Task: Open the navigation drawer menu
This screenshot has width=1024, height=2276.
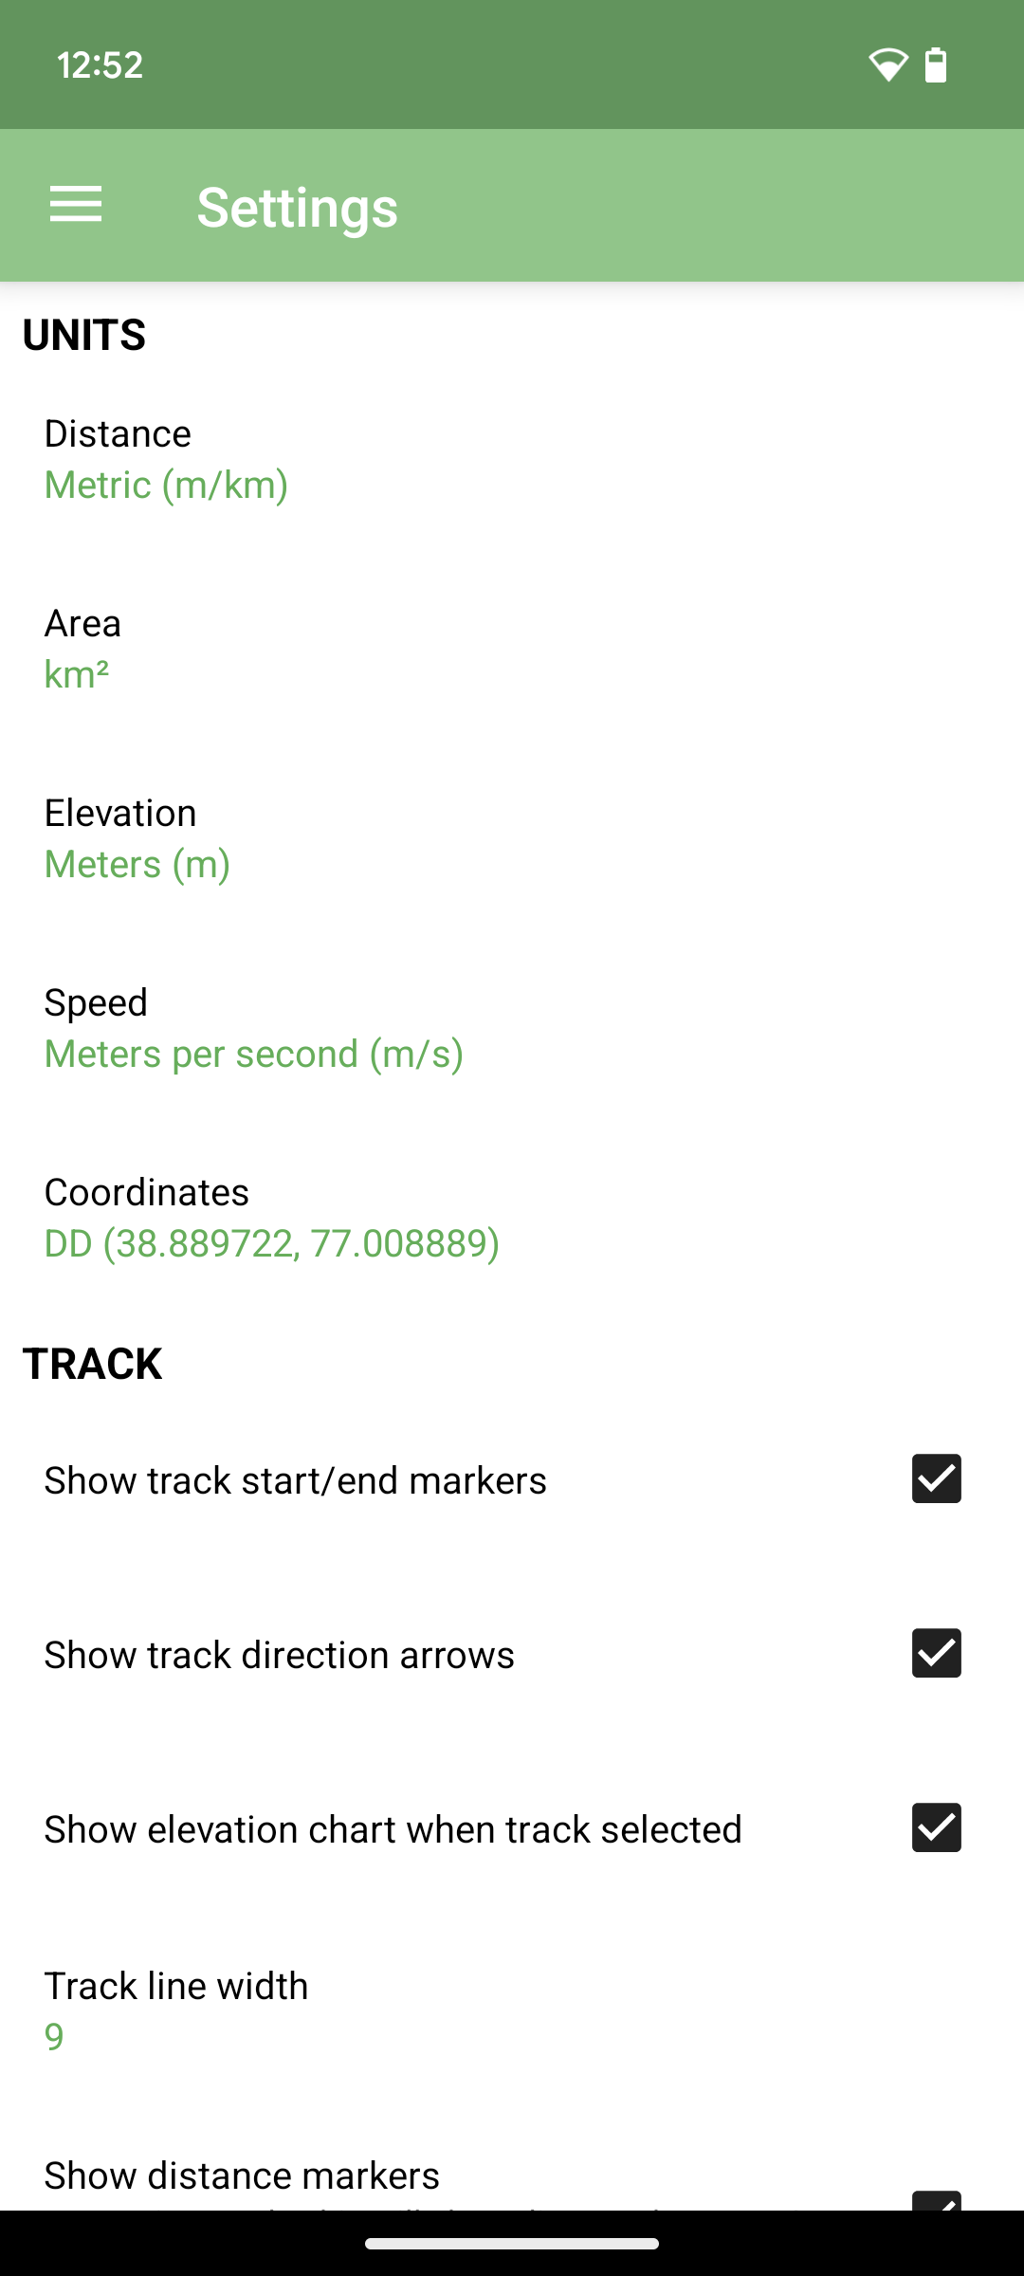Action: click(76, 205)
